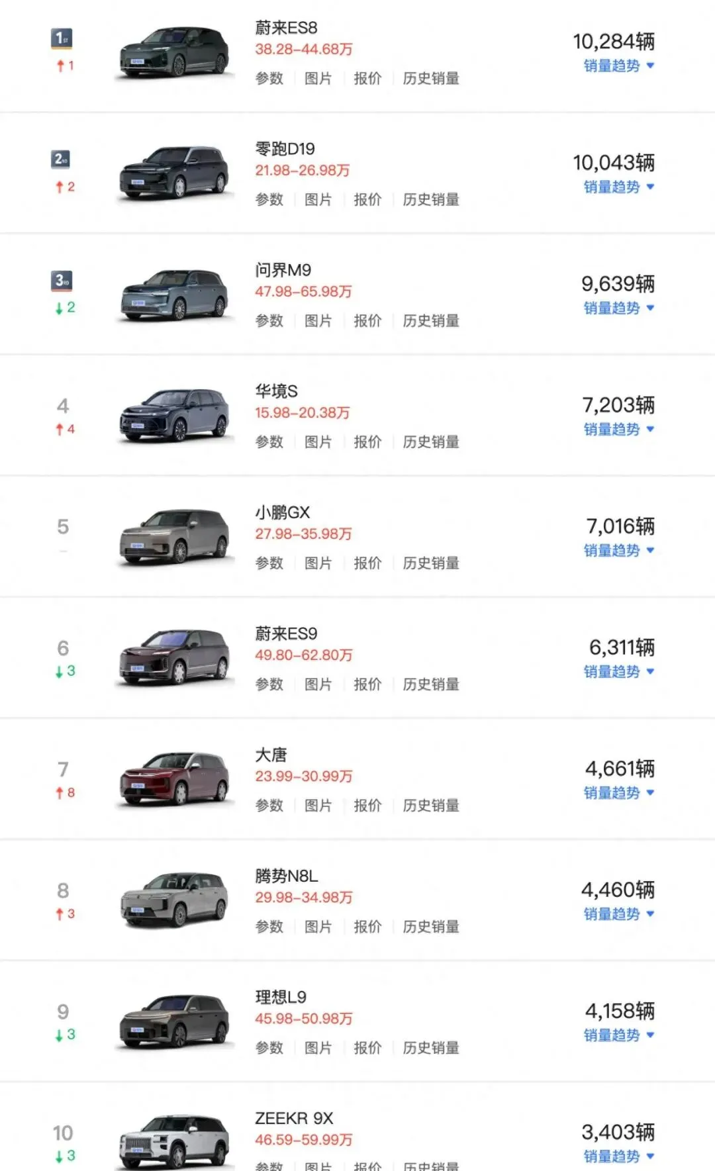
Task: Click green down arrow beside 问界M9 rank
Action: pyautogui.click(x=60, y=308)
